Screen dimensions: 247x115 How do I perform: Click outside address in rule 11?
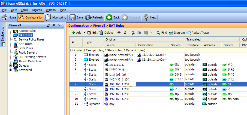tap(212, 104)
